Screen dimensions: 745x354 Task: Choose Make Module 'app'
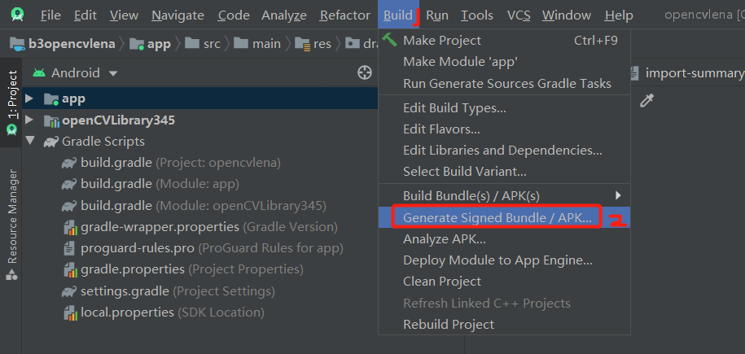point(505,62)
